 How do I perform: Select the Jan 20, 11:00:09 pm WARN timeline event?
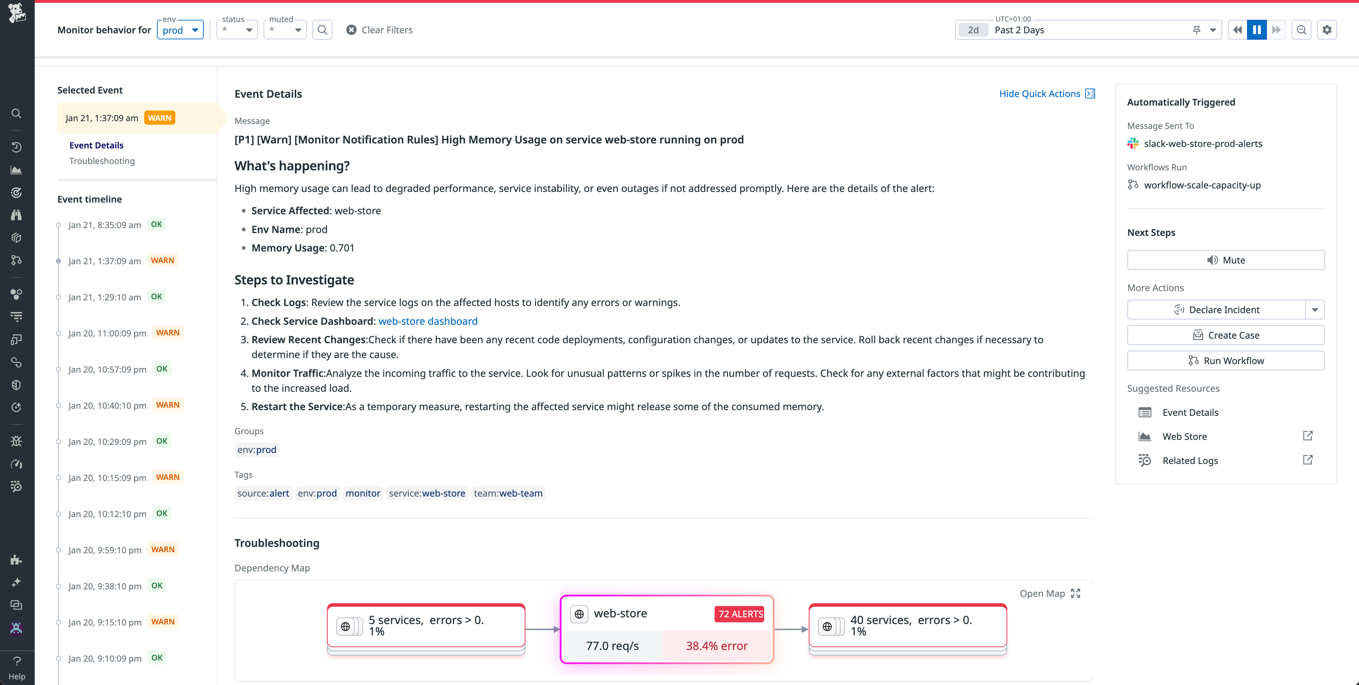click(108, 333)
